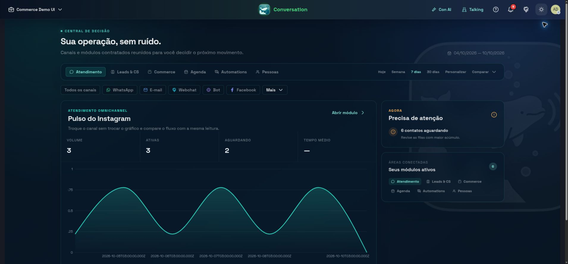This screenshot has height=264, width=568.
Task: Click the briefcase icon beside Commerce Demo UI
Action: click(x=11, y=10)
